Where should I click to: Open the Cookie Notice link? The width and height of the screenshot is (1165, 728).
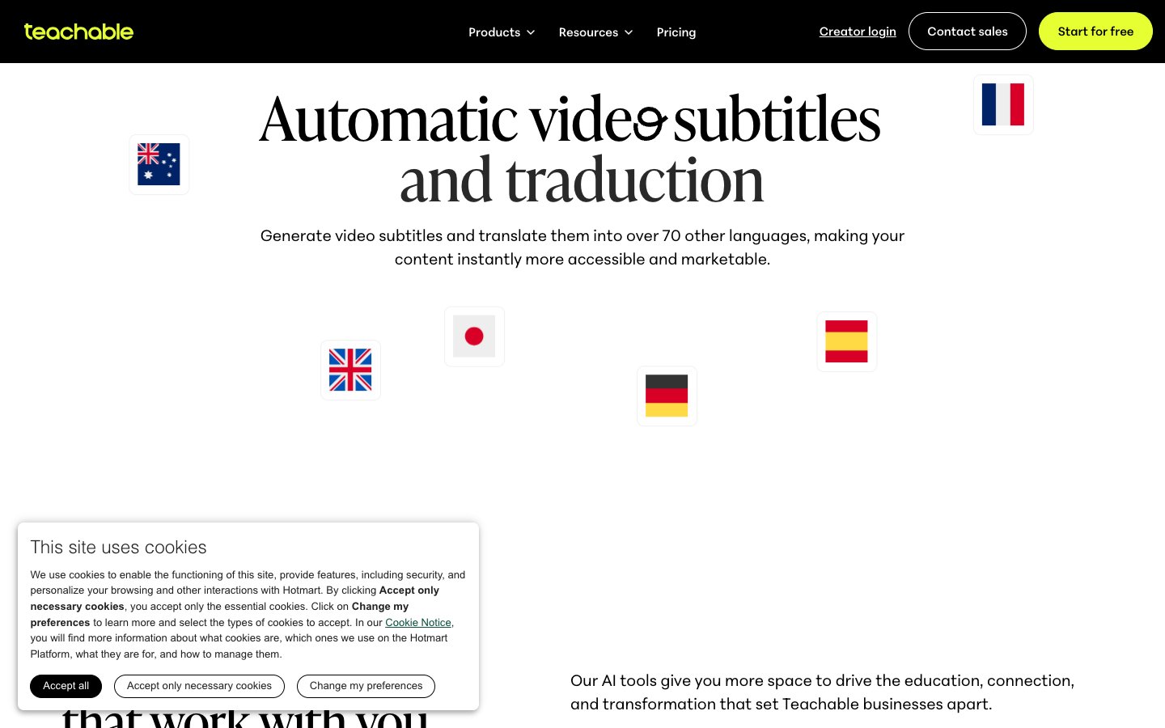[418, 622]
